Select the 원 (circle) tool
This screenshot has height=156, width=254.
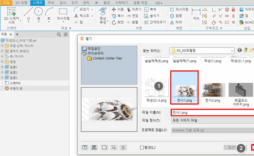pos(38,15)
